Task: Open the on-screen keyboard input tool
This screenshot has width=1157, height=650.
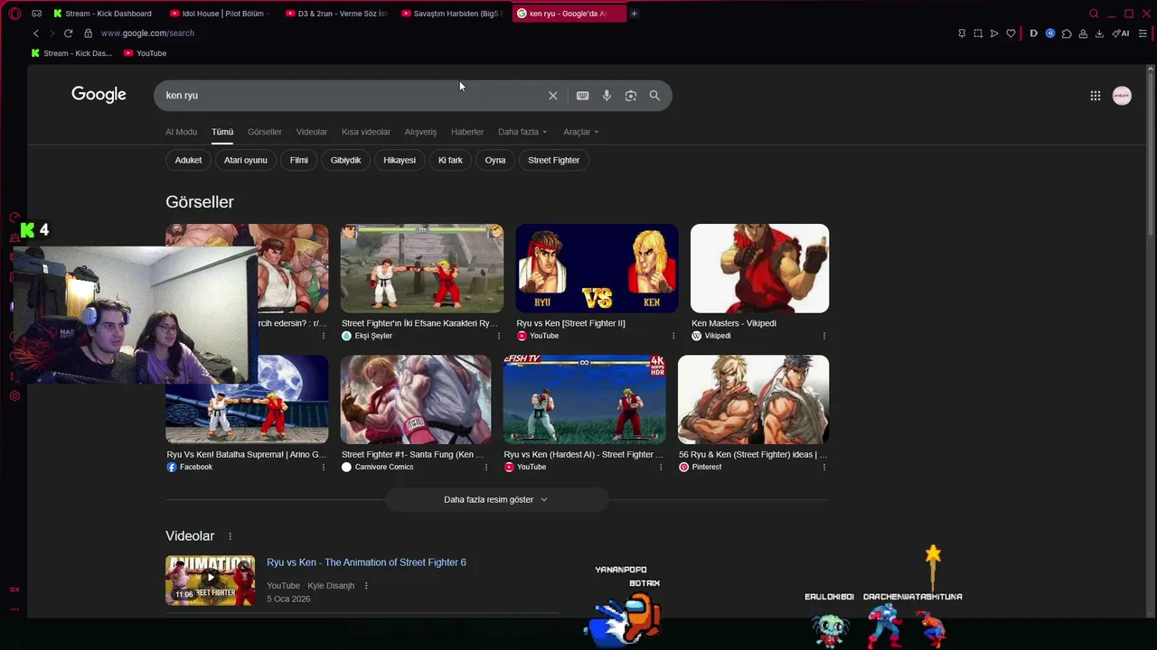Action: pos(583,96)
